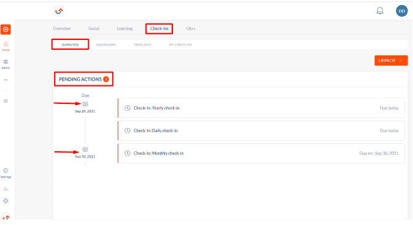This screenshot has height=225, width=413.
Task: Click the Due column label
Action: tap(85, 95)
